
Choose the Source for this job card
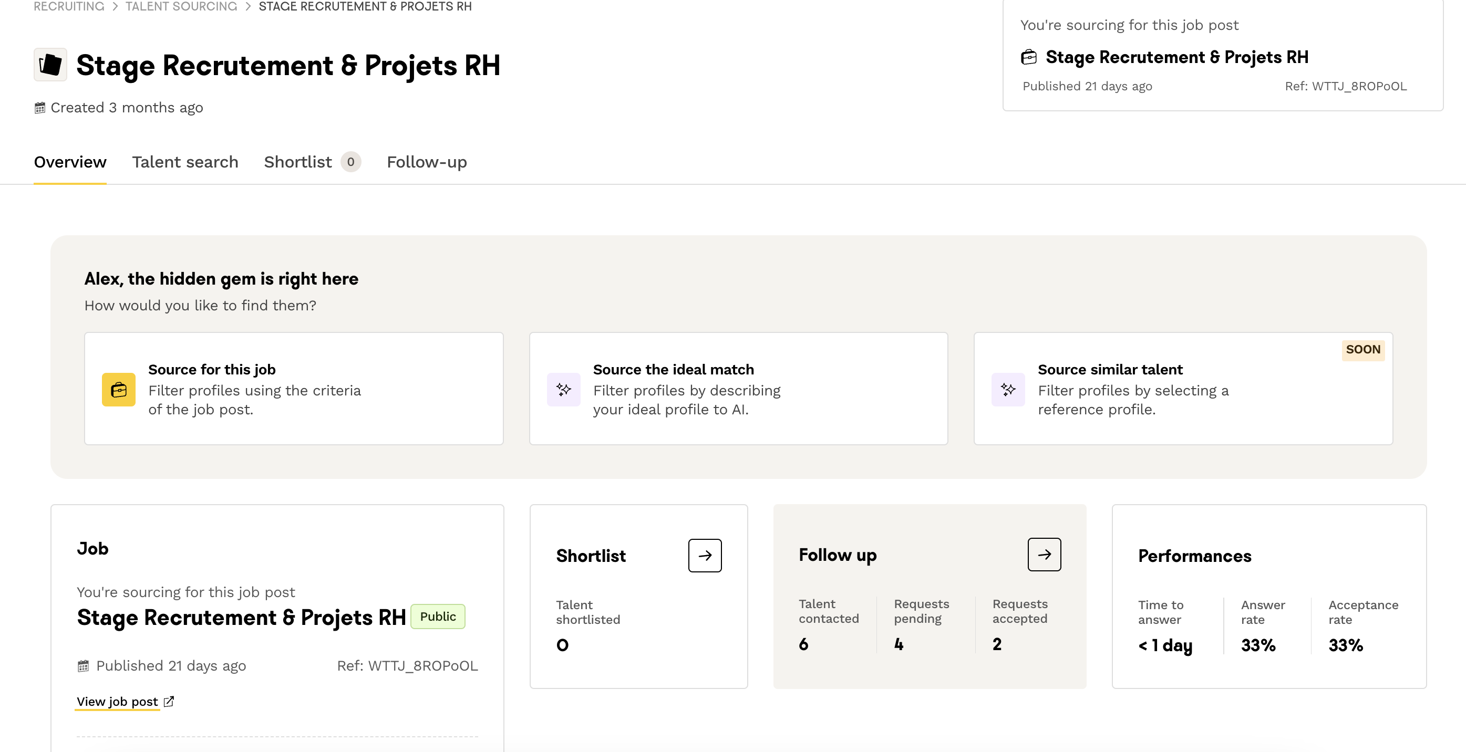tap(294, 389)
